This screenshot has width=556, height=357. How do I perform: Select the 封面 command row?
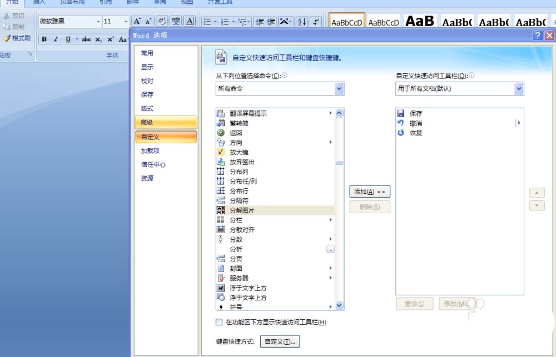click(x=275, y=269)
